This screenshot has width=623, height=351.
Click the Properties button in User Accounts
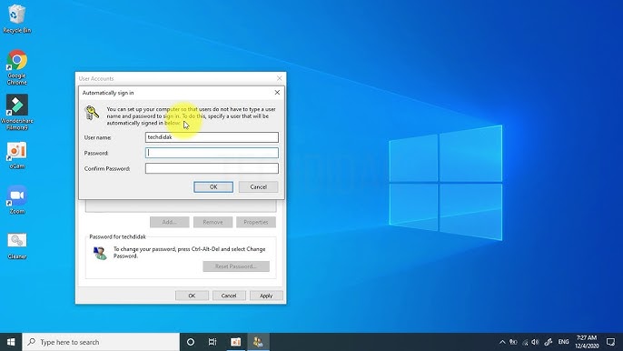256,222
